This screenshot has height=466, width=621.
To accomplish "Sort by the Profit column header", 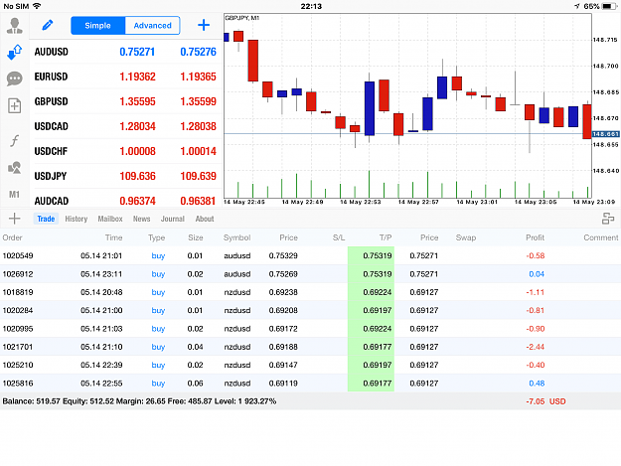I will coord(536,237).
